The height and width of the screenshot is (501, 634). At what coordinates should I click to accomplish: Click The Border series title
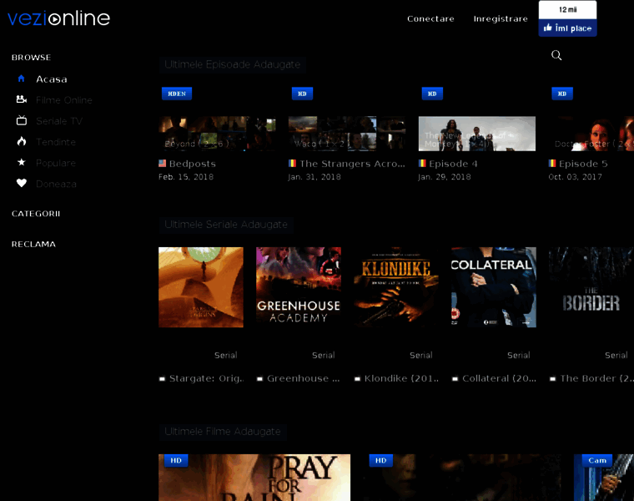[x=596, y=378]
